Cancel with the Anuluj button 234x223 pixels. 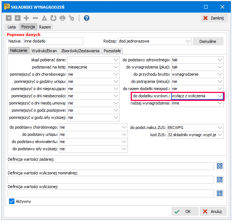click(213, 211)
